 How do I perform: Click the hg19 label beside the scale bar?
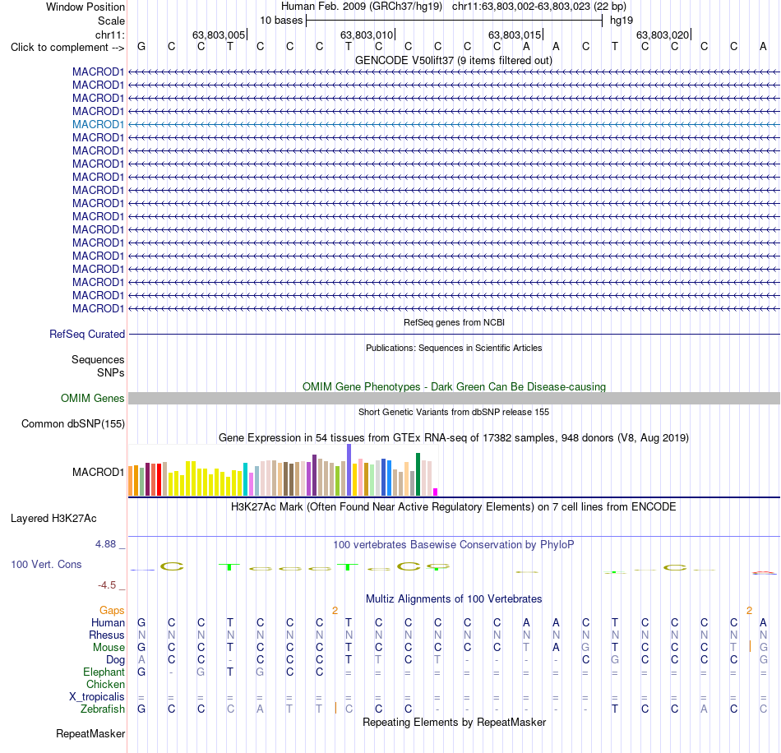(622, 21)
